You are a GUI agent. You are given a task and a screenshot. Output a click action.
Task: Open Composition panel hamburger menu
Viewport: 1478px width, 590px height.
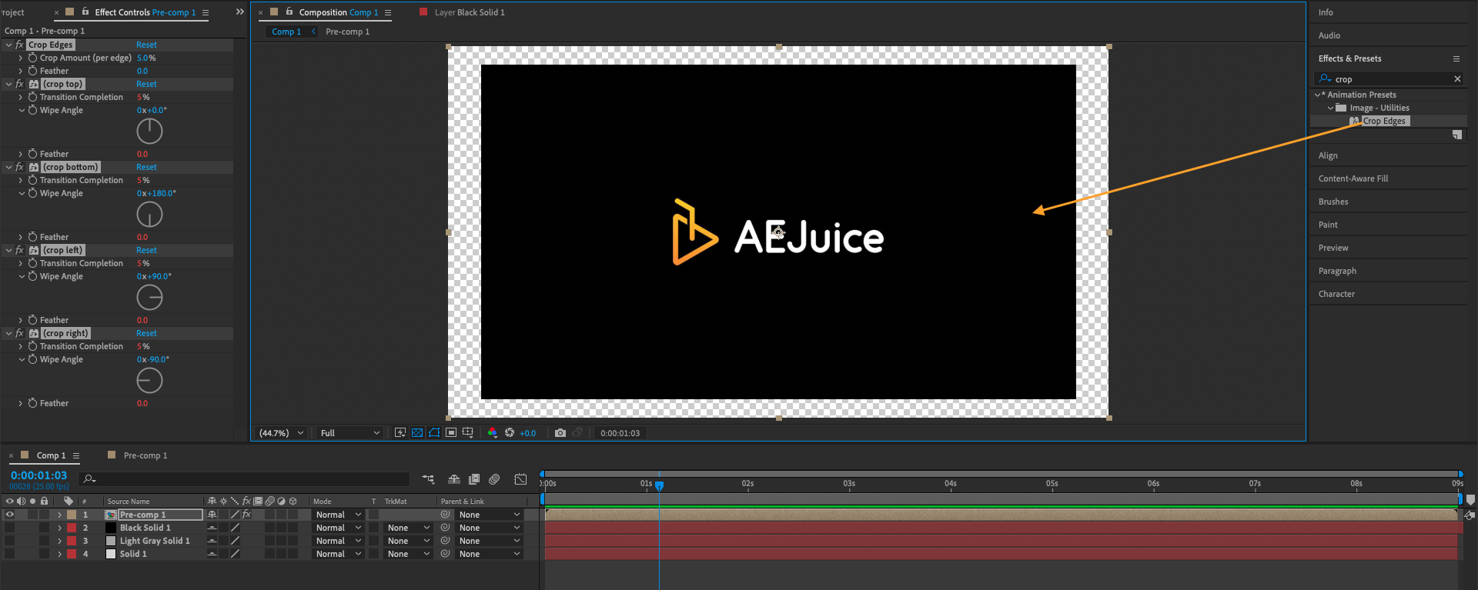388,12
